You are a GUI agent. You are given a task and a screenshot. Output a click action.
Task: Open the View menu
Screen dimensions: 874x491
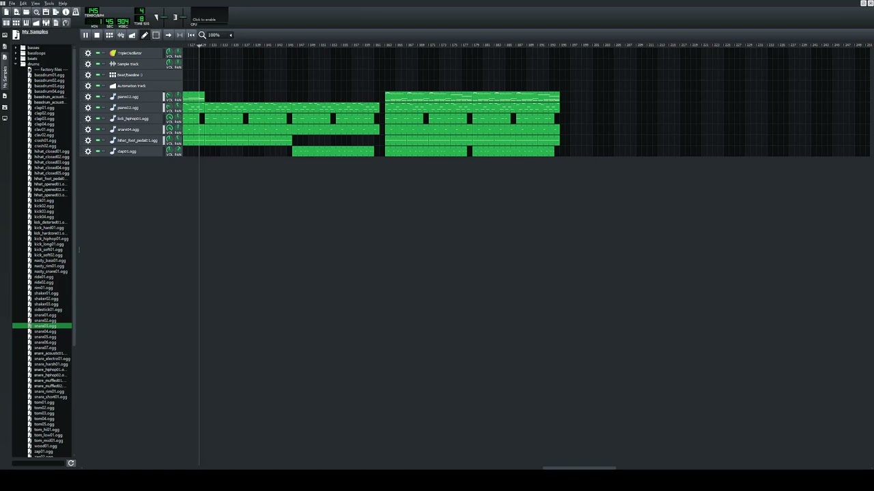[x=36, y=3]
